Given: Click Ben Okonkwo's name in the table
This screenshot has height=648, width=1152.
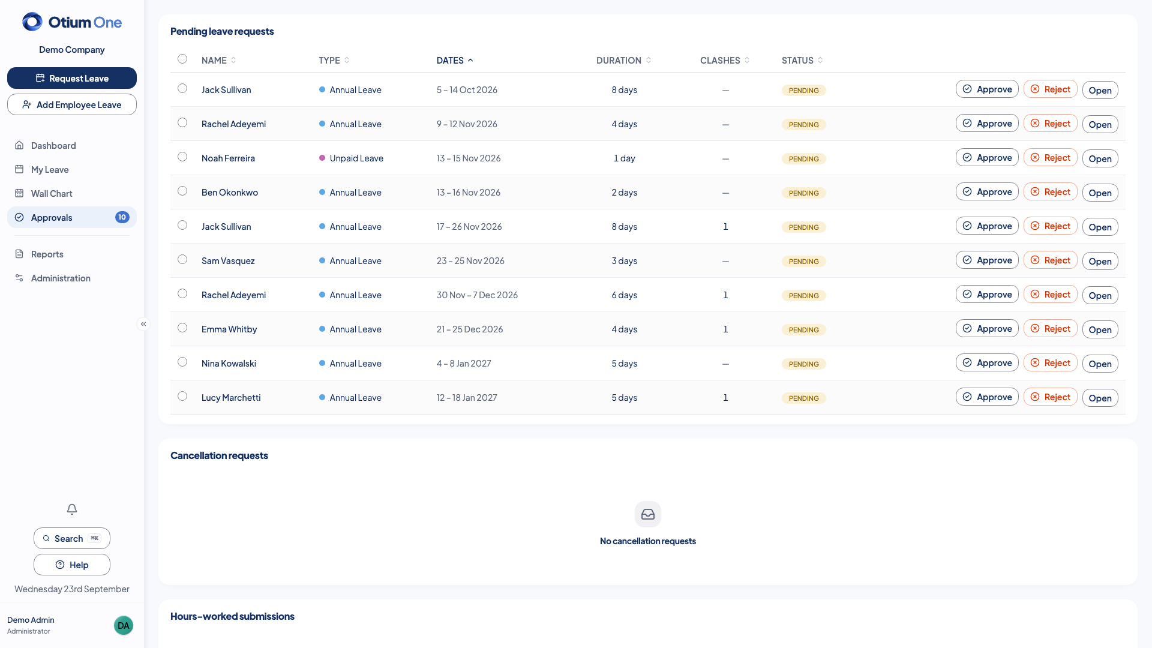Looking at the screenshot, I should click(x=230, y=192).
